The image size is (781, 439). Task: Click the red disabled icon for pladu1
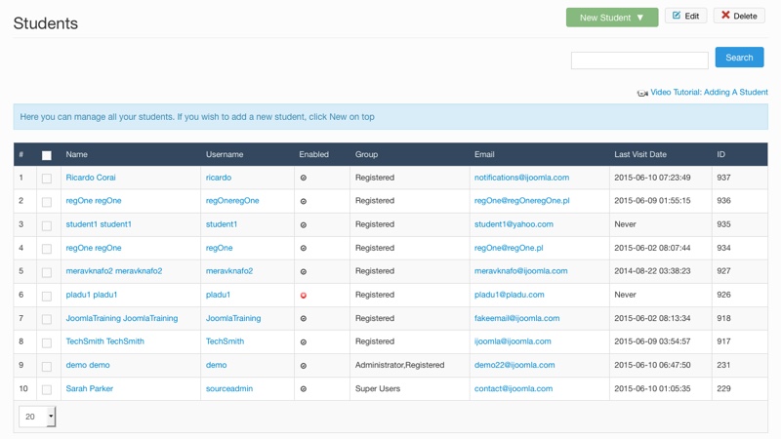[304, 296]
